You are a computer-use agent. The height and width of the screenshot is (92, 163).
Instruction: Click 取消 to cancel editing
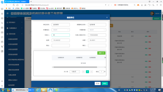pos(97,83)
